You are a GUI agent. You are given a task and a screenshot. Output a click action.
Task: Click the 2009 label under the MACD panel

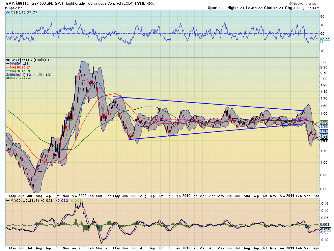point(82,248)
